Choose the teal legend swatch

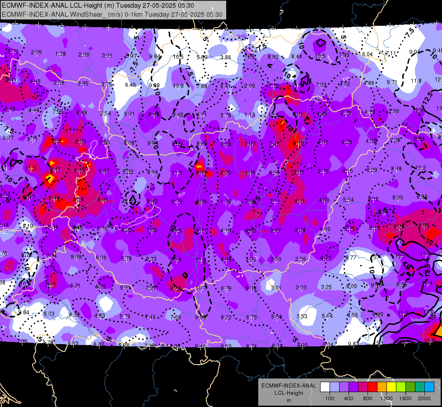pos(420,387)
